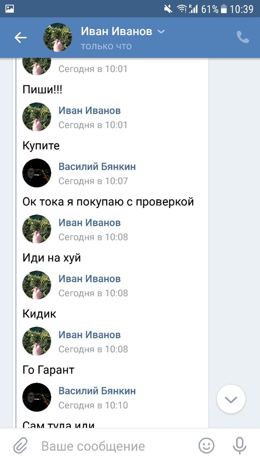Tap the battery indicator in status bar
Screen dimensions: 260x463
[223, 9]
